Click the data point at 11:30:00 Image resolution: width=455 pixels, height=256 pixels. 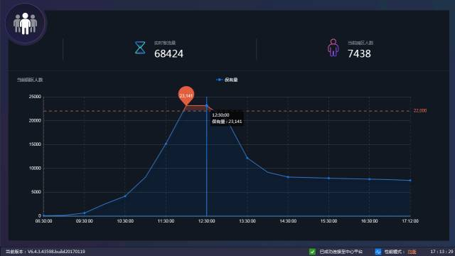[x=166, y=144]
